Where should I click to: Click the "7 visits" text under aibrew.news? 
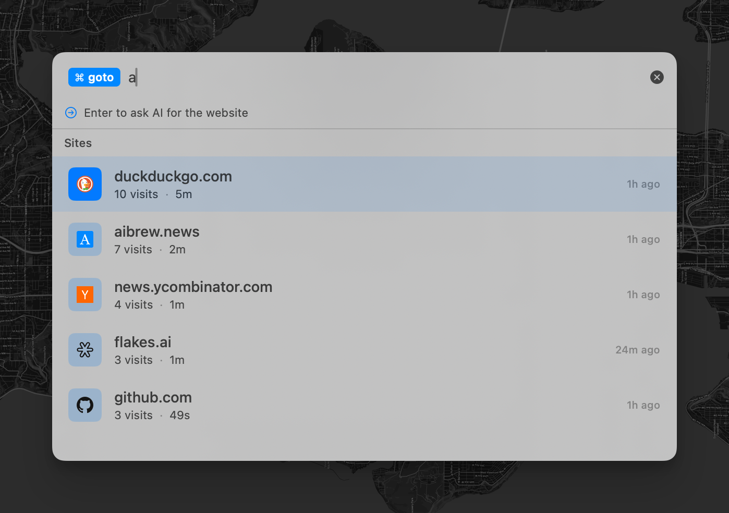[133, 250]
